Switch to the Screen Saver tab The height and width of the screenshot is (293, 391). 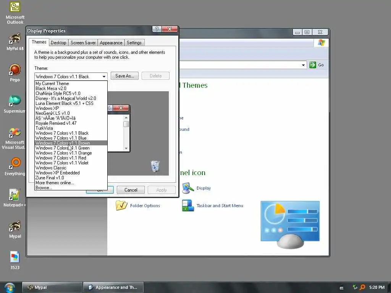[83, 43]
